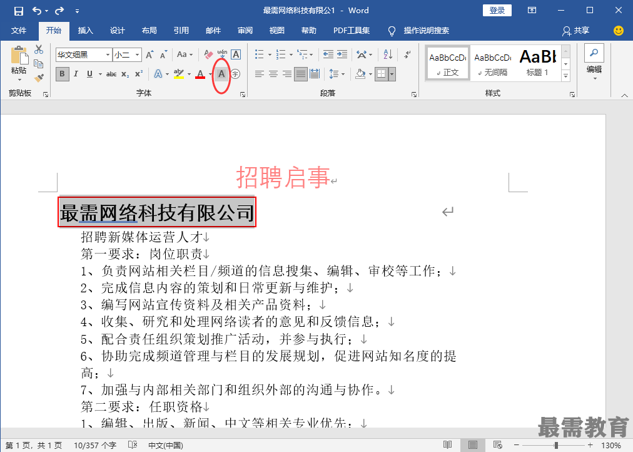
Task: Decrease font size with shrink font icon
Action: point(163,54)
